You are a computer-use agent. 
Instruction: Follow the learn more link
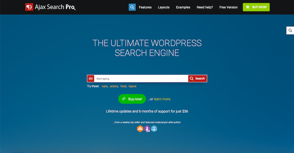tap(162, 99)
